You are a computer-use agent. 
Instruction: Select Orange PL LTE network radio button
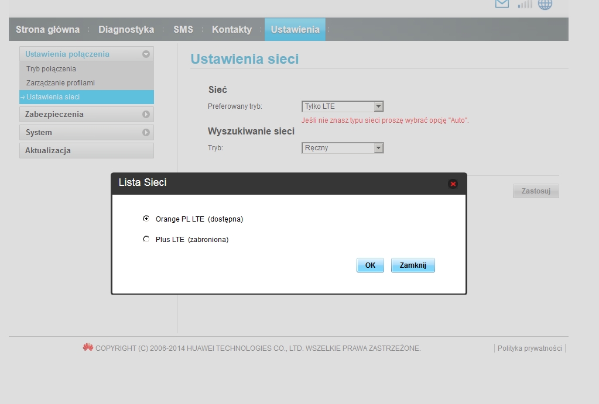(146, 219)
